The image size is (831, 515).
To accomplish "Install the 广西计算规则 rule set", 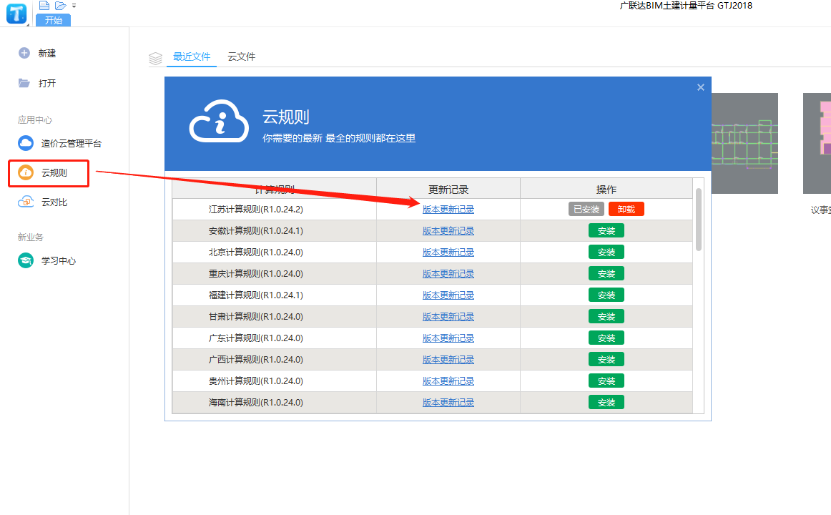I will 606,359.
